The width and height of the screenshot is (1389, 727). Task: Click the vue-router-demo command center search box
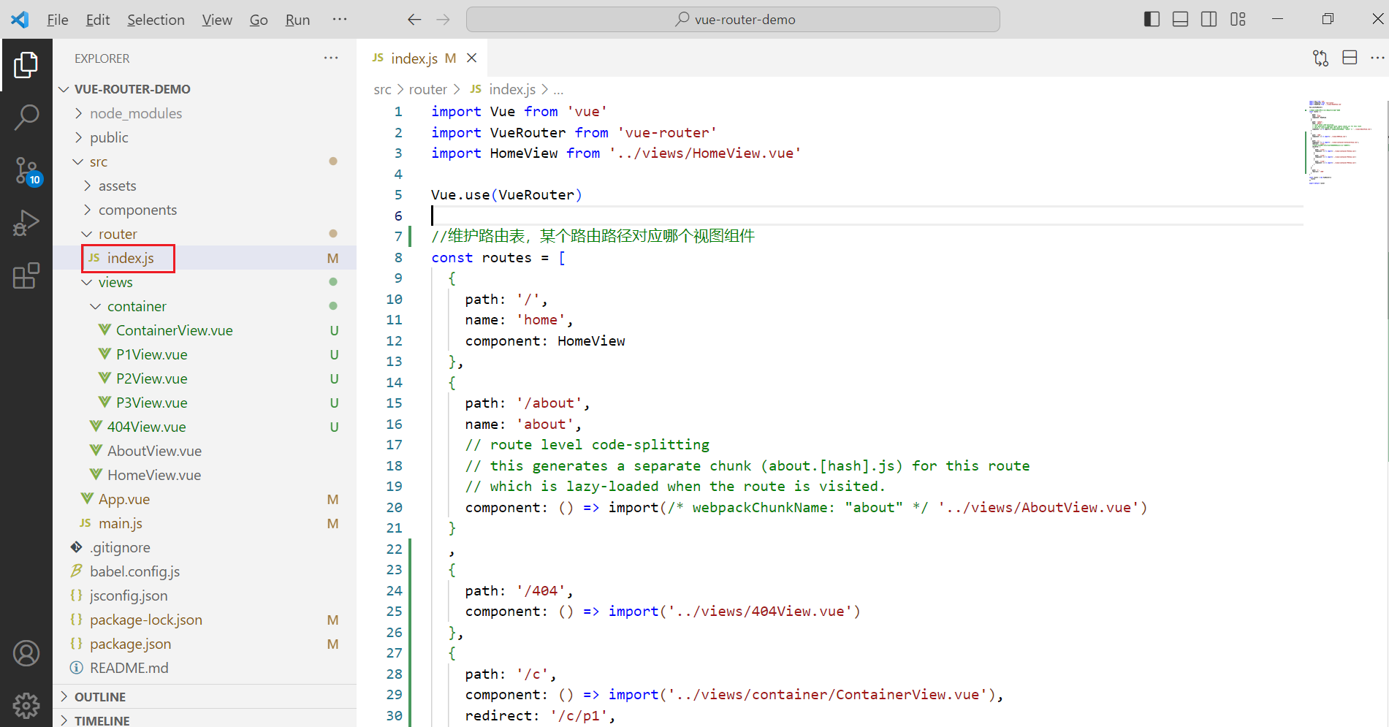[x=733, y=20]
